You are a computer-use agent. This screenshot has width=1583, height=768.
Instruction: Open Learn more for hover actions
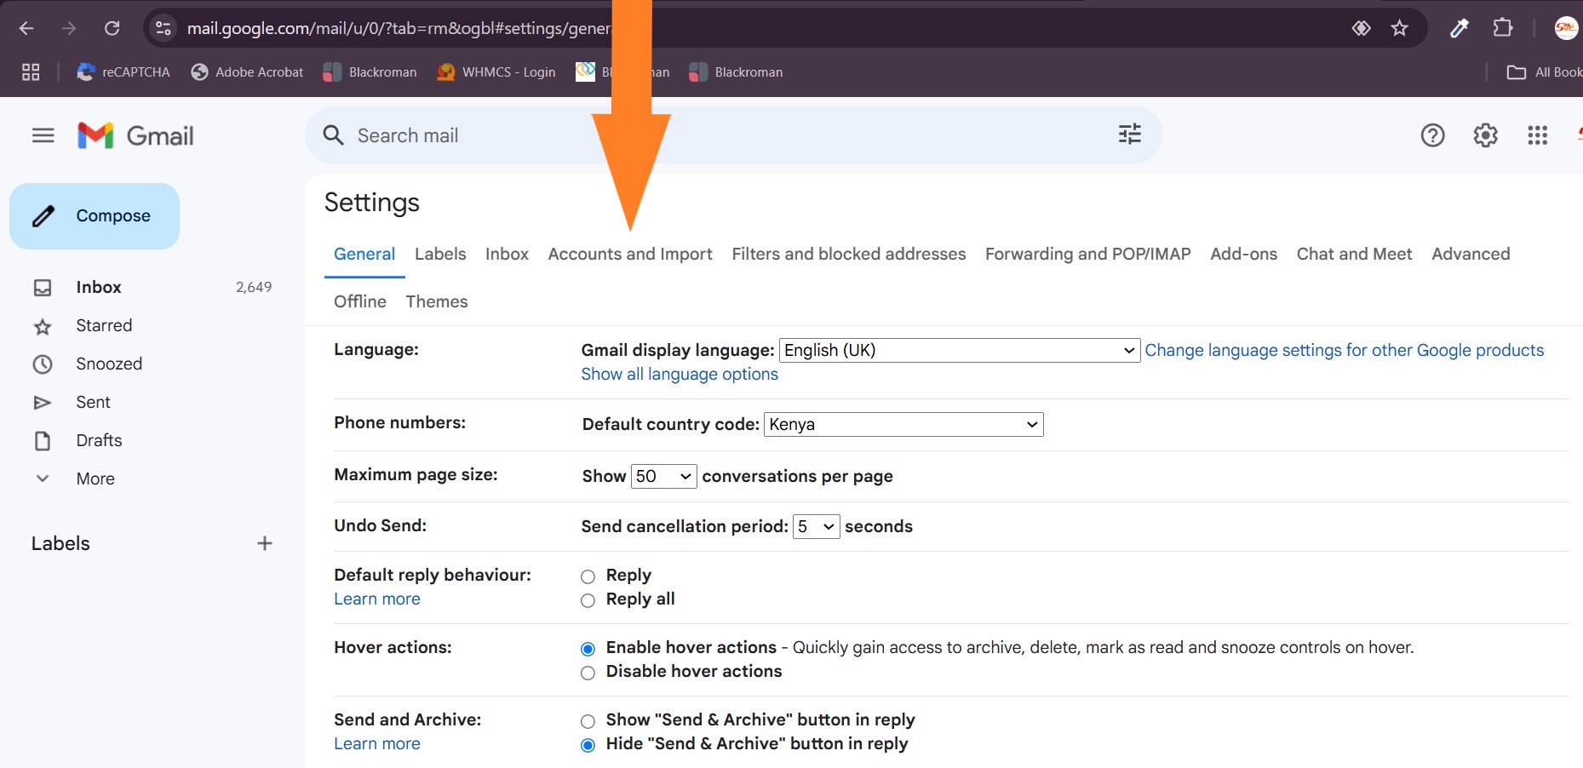coord(376,599)
